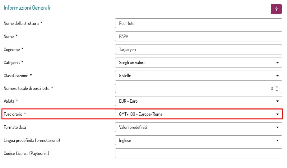The width and height of the screenshot is (287, 168).
Task: Click the Categoria field label
Action: (x=12, y=63)
